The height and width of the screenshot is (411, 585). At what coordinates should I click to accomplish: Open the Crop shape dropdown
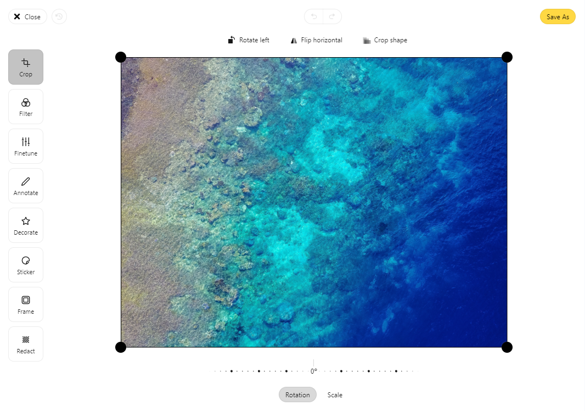pyautogui.click(x=385, y=40)
